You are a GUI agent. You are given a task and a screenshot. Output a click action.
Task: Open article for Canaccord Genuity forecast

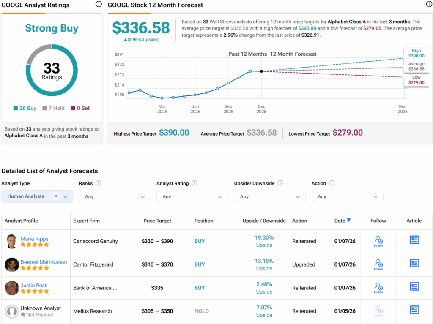click(x=414, y=240)
